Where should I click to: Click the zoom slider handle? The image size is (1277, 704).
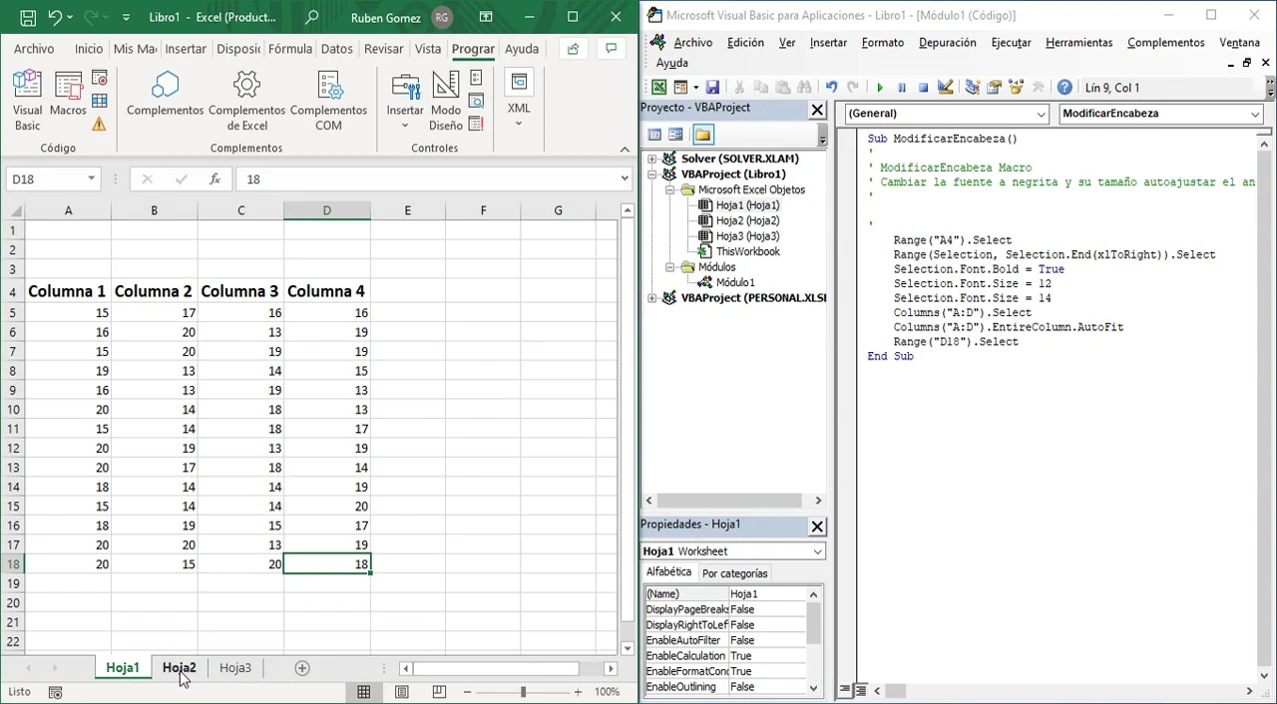523,692
